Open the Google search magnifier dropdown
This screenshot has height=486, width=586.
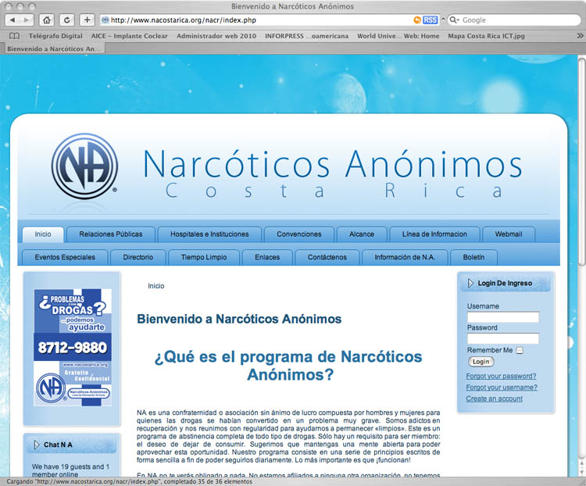pyautogui.click(x=454, y=20)
